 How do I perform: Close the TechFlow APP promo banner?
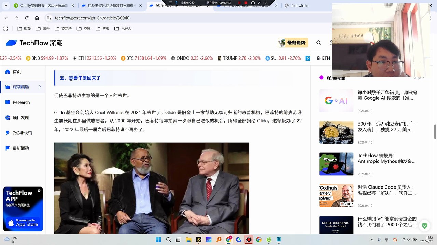point(39,191)
